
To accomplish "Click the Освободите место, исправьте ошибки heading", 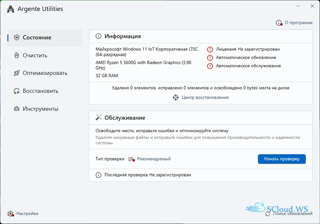I will pos(162,131).
